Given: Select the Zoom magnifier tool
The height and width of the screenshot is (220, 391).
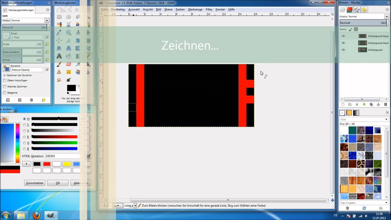Looking at the screenshot, I should point(68,32).
